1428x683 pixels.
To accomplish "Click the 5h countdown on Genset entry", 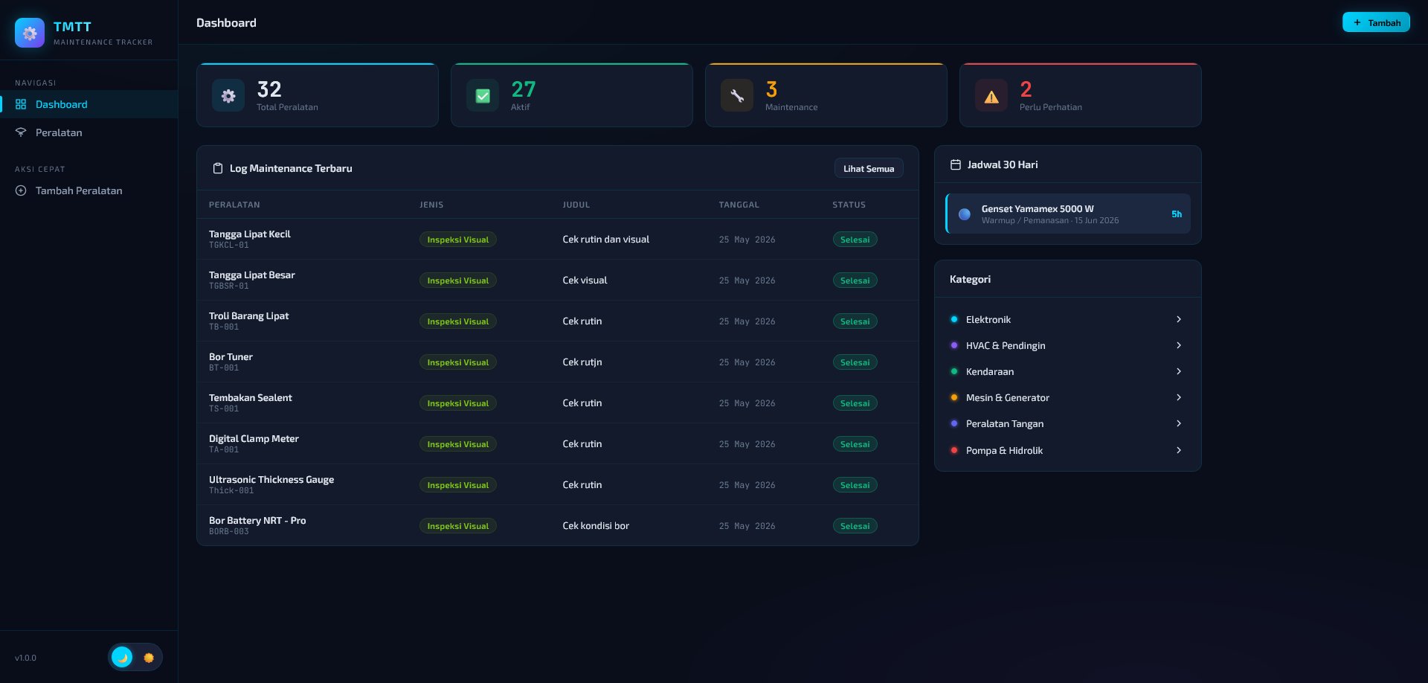I will pyautogui.click(x=1177, y=214).
